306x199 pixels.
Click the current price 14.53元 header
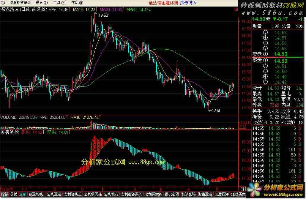click(261, 19)
